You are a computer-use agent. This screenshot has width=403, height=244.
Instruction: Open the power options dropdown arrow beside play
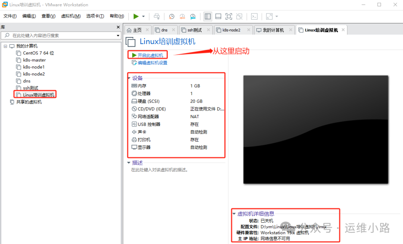(143, 16)
